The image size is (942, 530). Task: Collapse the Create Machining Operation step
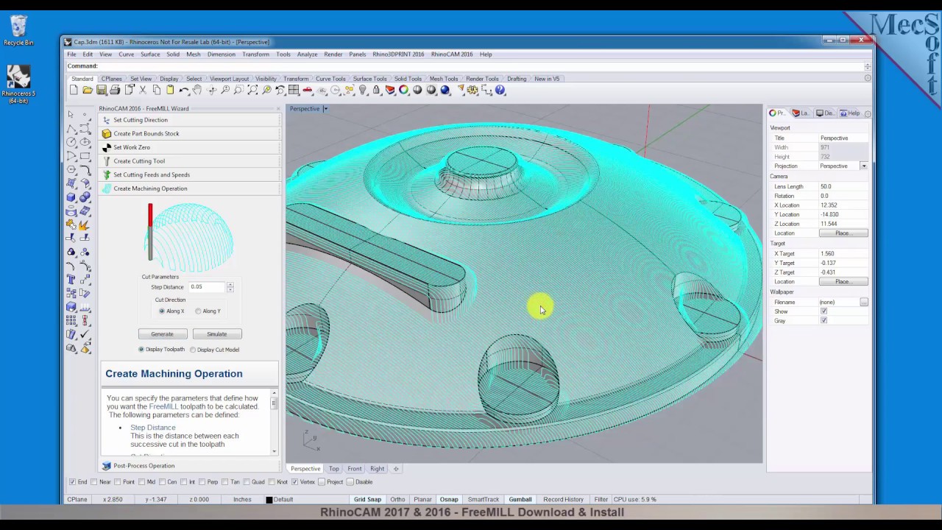190,188
